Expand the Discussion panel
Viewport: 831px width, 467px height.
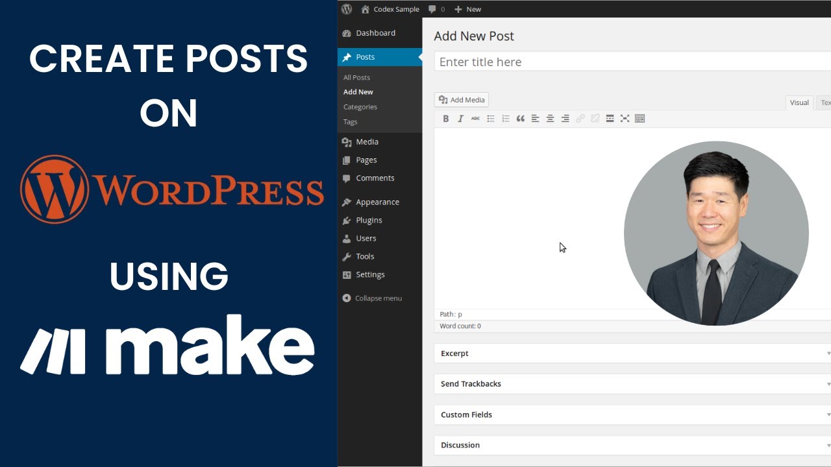[632, 445]
